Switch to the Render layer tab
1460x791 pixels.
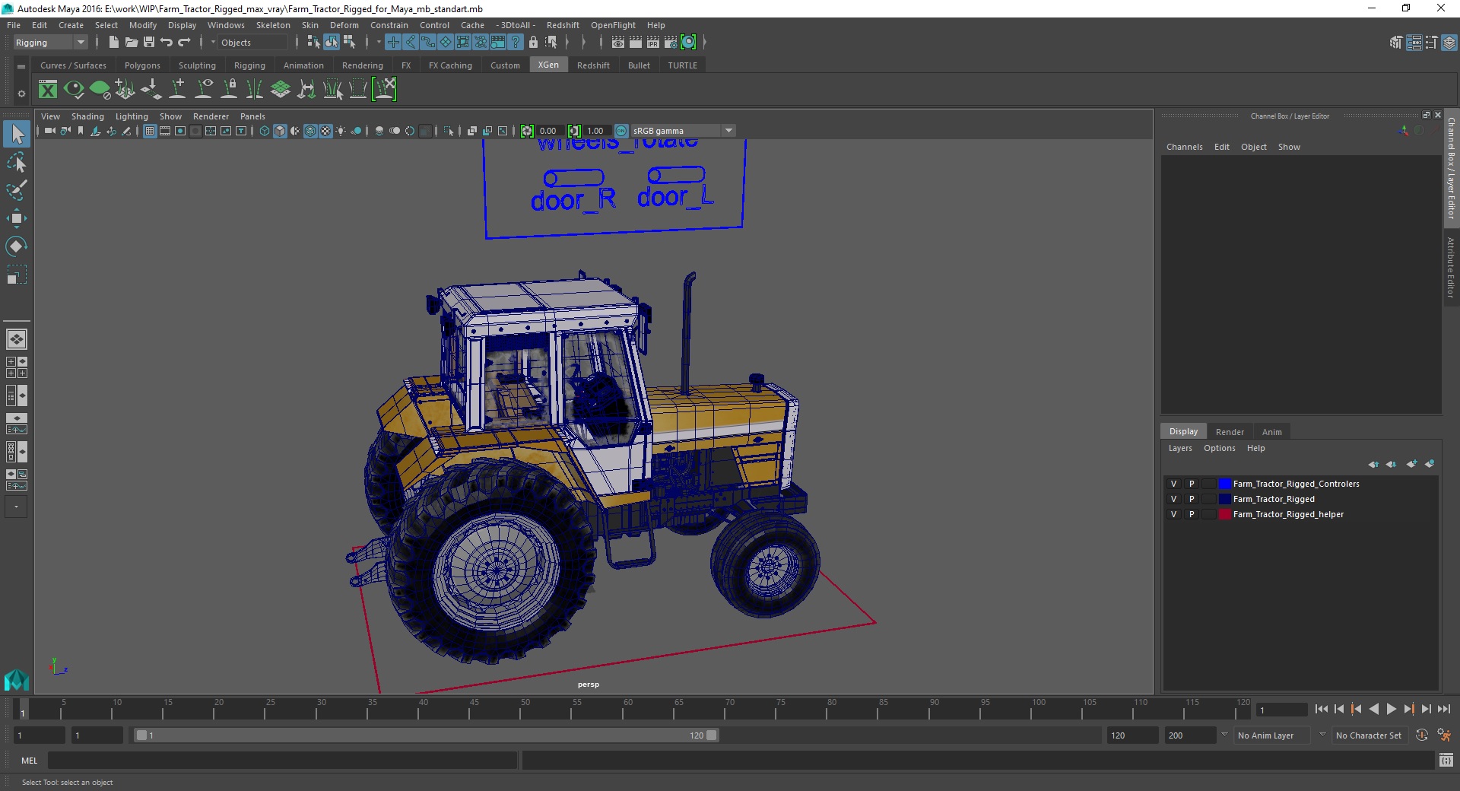tap(1230, 431)
